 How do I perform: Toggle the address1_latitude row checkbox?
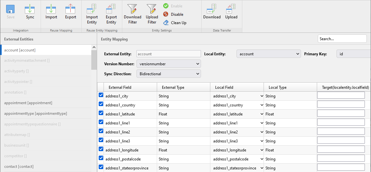101,113
